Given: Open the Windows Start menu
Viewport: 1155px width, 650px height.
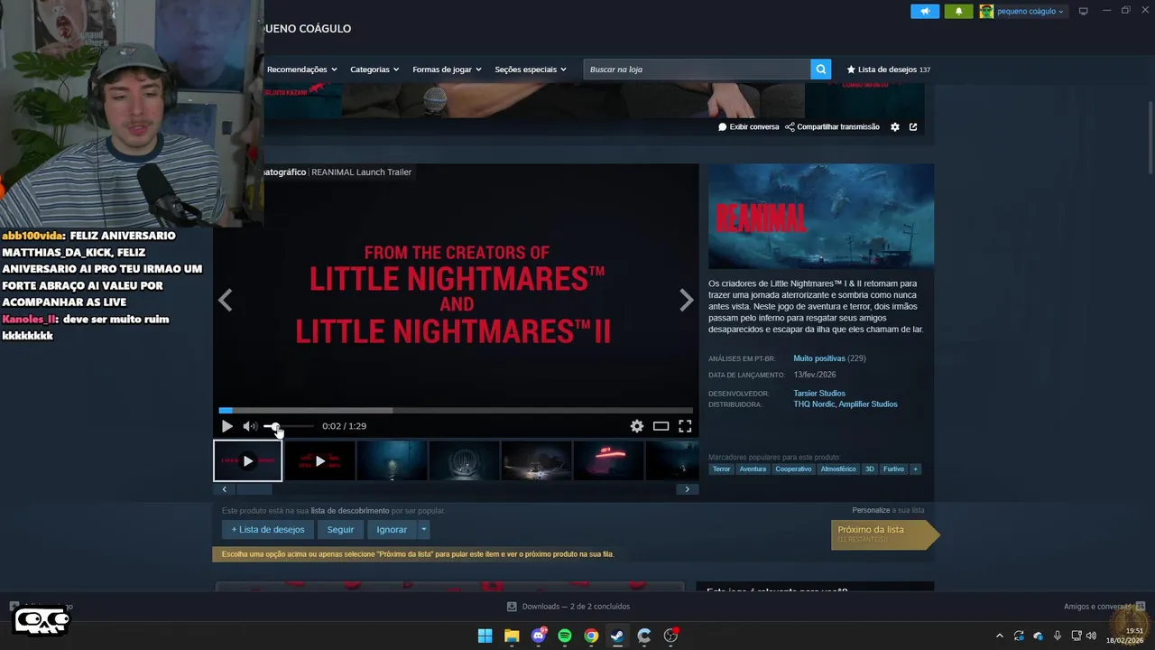Looking at the screenshot, I should click(485, 636).
